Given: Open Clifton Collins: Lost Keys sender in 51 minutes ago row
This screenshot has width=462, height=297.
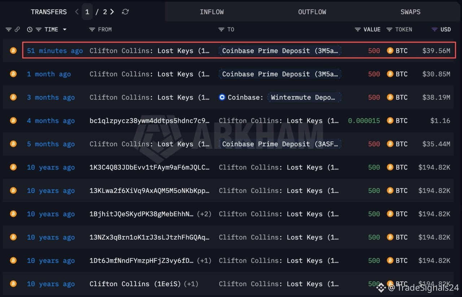Looking at the screenshot, I should (150, 51).
